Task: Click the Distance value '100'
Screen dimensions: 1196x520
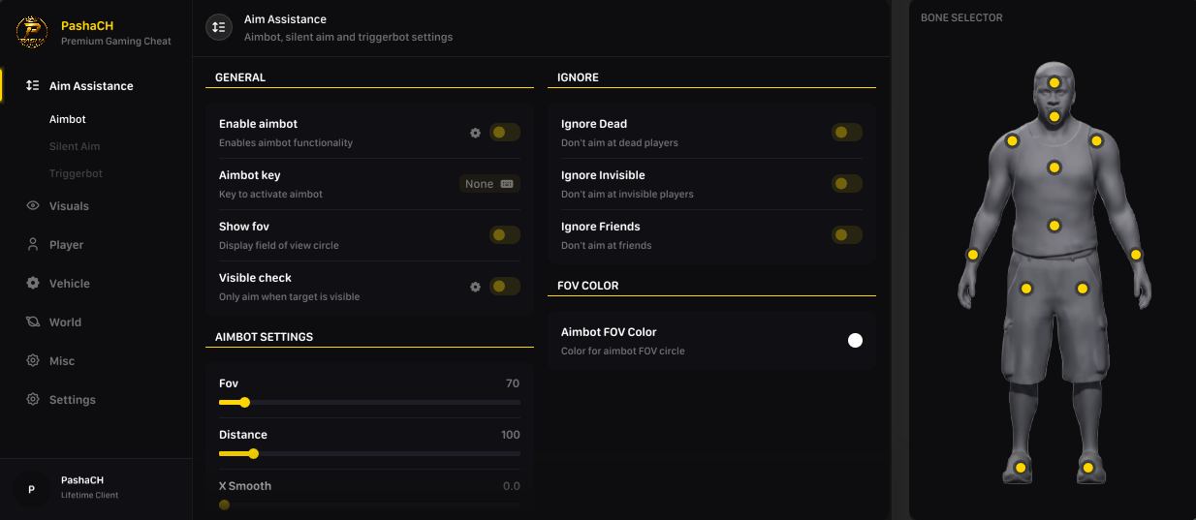Action: (x=511, y=435)
